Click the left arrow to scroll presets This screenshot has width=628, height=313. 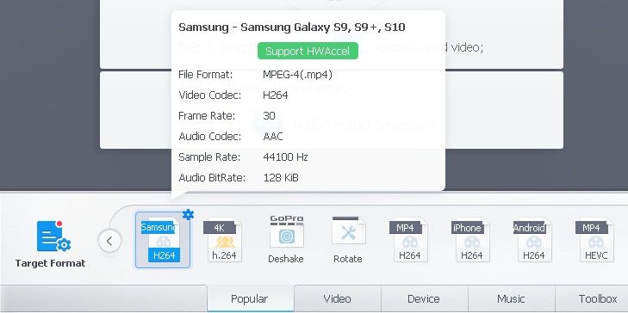(x=109, y=241)
